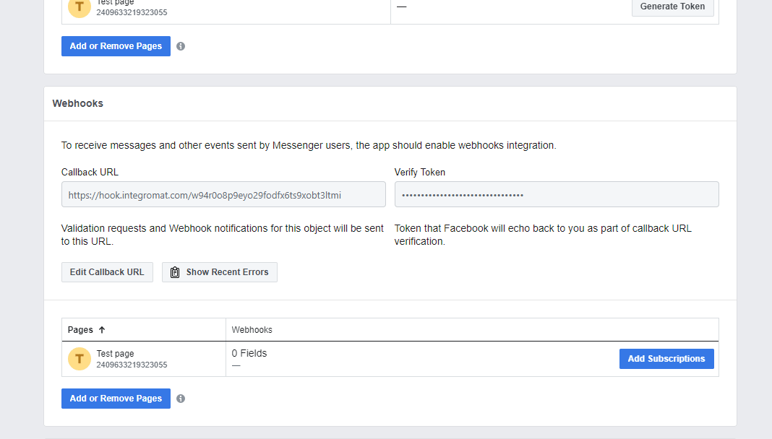772x439 pixels.
Task: Click the Test page avatar in the Webhooks table
Action: click(80, 359)
